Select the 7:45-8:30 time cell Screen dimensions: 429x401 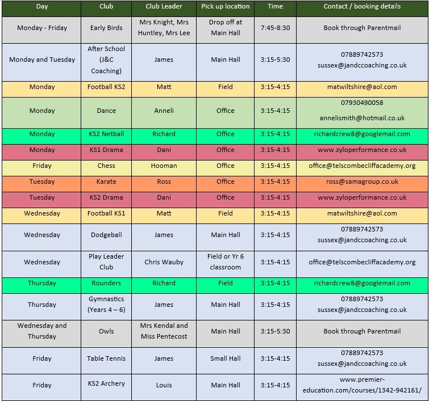click(x=275, y=28)
